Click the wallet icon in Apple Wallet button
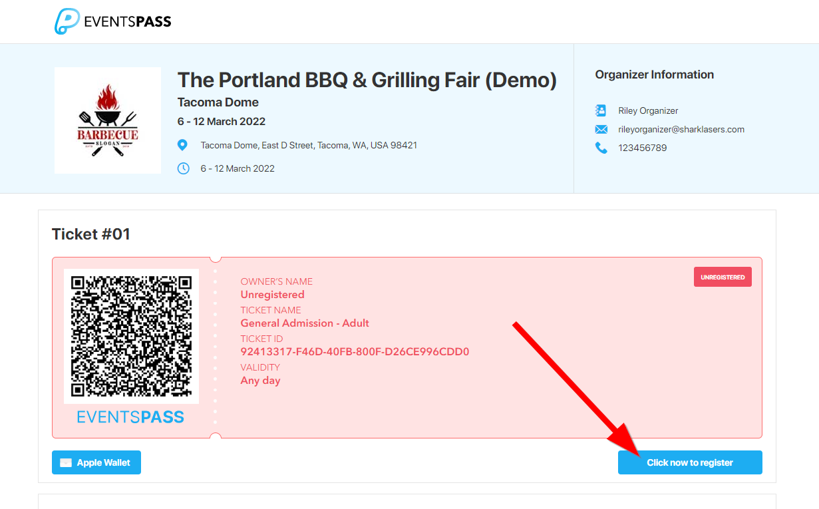Screen dimensions: 819x509 pyautogui.click(x=66, y=463)
